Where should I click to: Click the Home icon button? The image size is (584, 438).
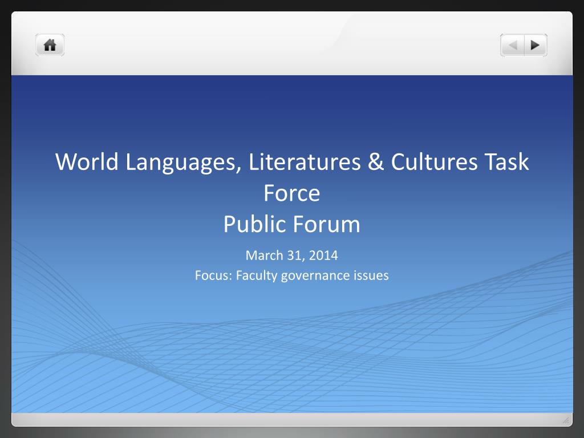tap(50, 45)
